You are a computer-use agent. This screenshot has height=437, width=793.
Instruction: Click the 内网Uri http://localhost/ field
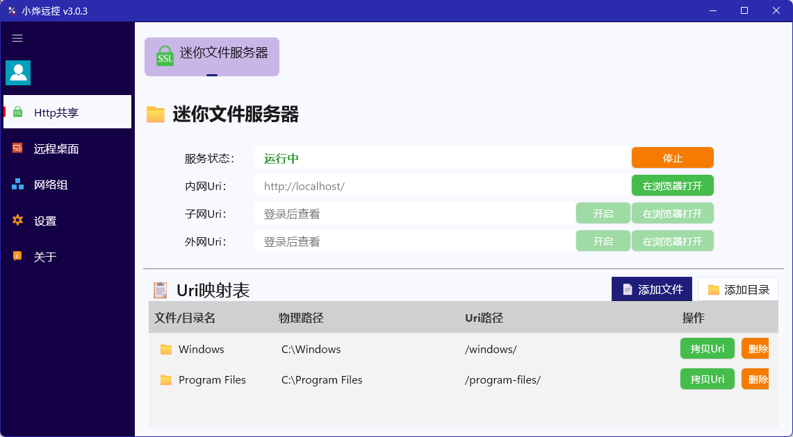(x=443, y=186)
